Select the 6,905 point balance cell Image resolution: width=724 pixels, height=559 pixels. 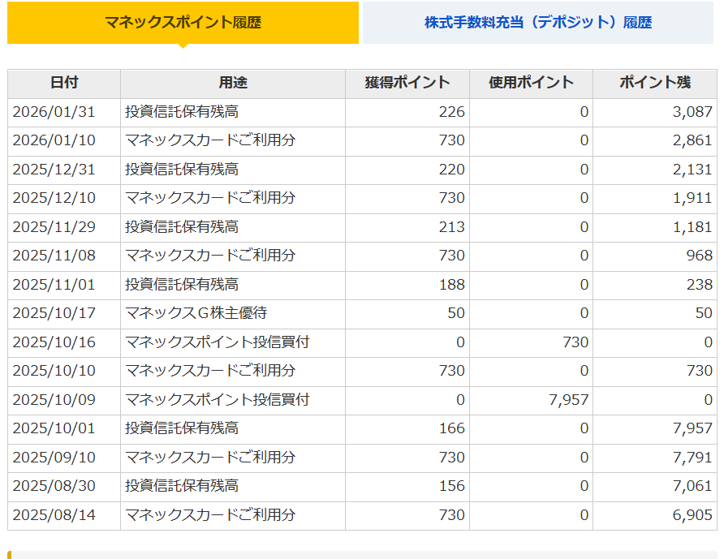tap(692, 515)
